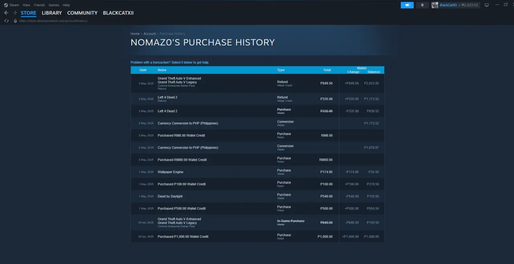
Task: Click the Type column header
Action: tap(281, 70)
